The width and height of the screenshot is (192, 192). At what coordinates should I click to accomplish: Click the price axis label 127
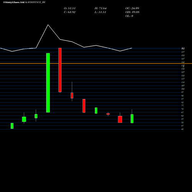coord(183,72)
